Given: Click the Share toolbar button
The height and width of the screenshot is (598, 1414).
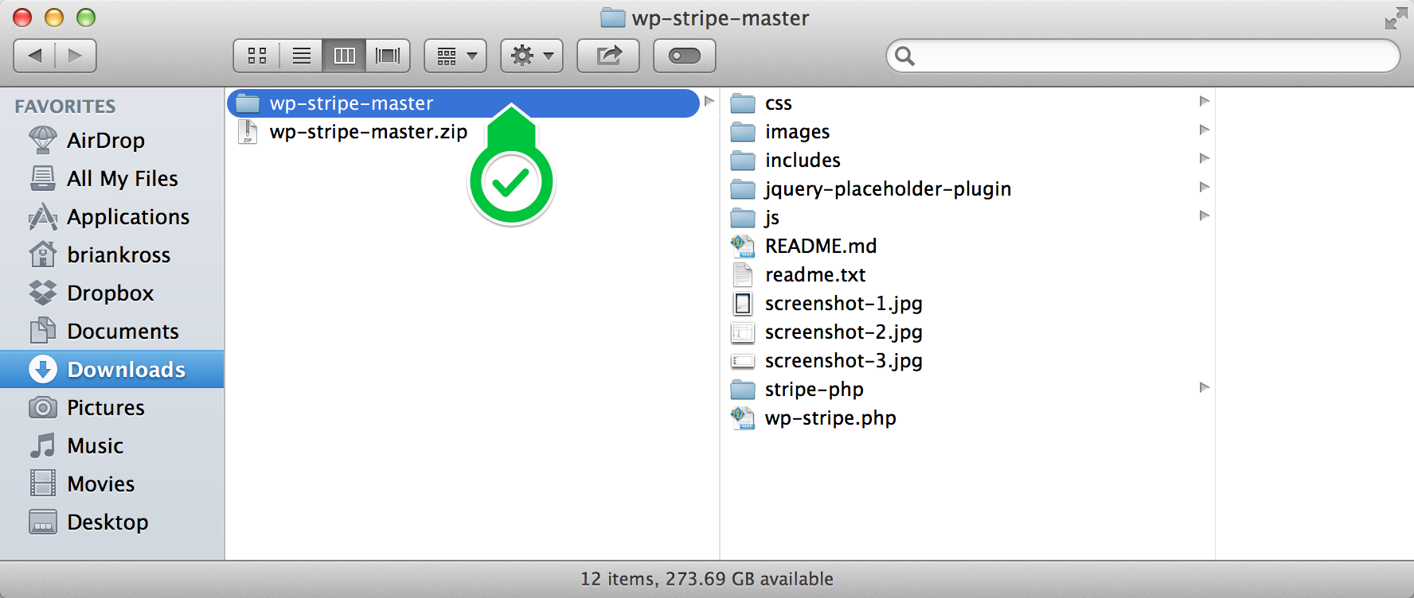Looking at the screenshot, I should [x=608, y=56].
